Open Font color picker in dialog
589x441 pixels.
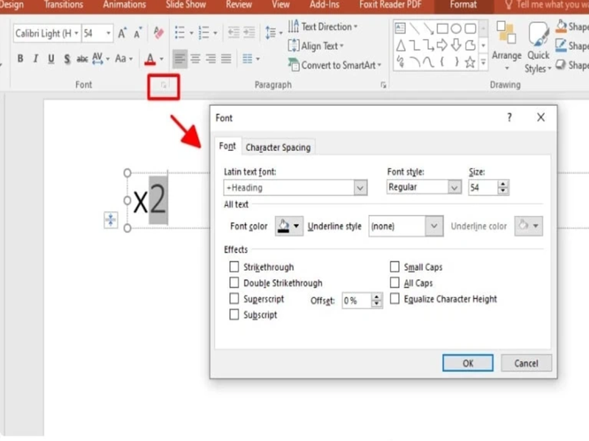(289, 226)
